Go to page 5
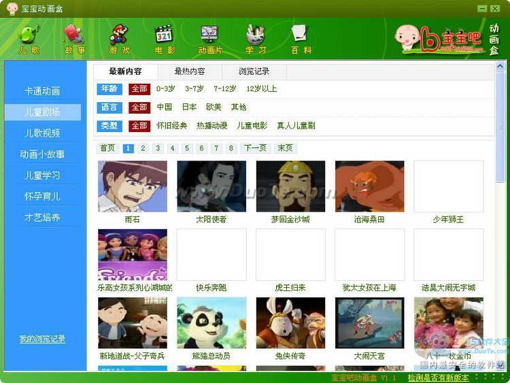510x383 pixels. 187,148
